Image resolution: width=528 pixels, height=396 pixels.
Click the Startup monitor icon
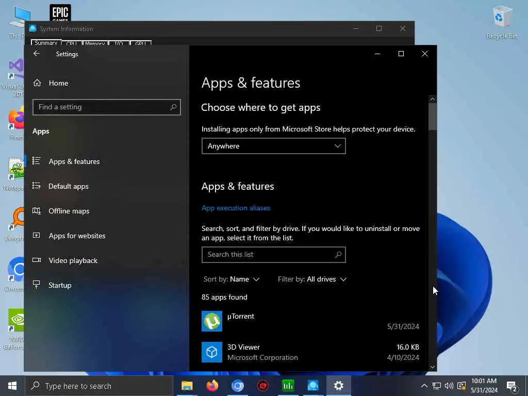pos(37,285)
